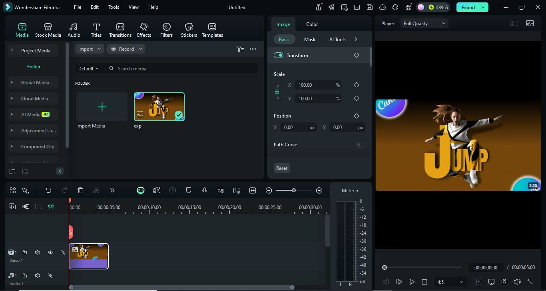Open the Templates panel

click(x=212, y=30)
